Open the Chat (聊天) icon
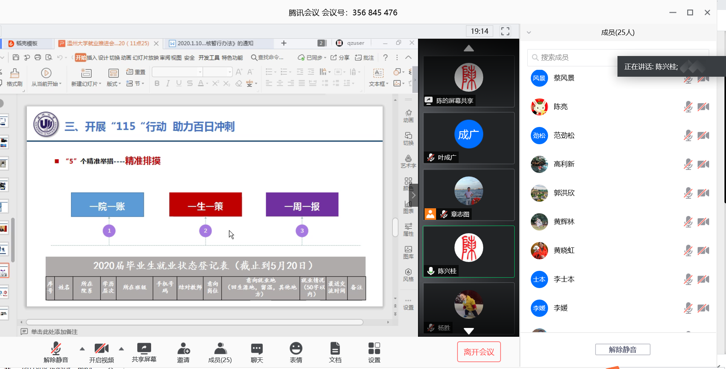 click(x=257, y=348)
